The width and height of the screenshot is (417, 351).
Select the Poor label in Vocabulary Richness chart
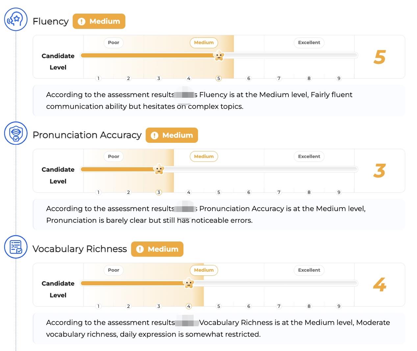(x=113, y=270)
